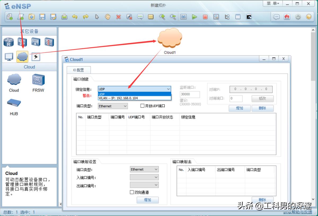
Task: Open the 端口类型 Ethernet dropdown
Action: click(x=112, y=106)
